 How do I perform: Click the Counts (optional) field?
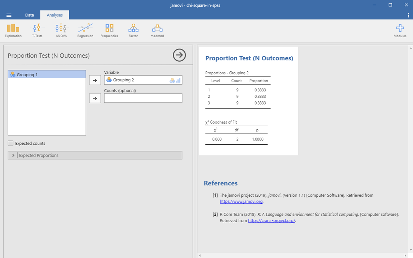(x=143, y=98)
